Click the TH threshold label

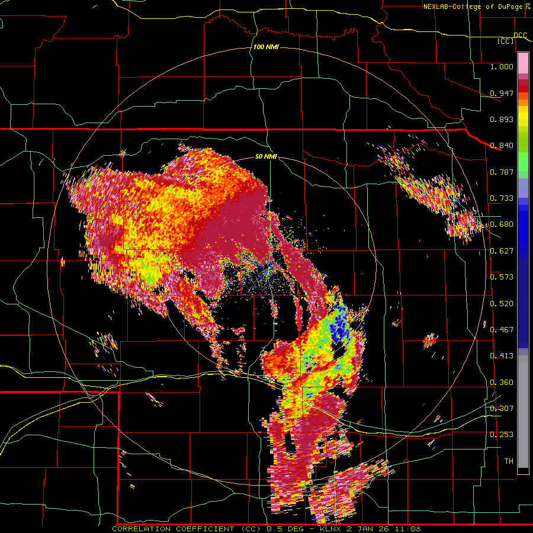pyautogui.click(x=509, y=461)
